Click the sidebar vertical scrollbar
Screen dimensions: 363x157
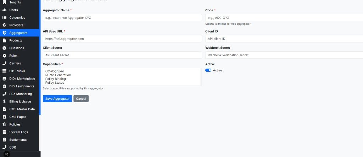click(40, 58)
